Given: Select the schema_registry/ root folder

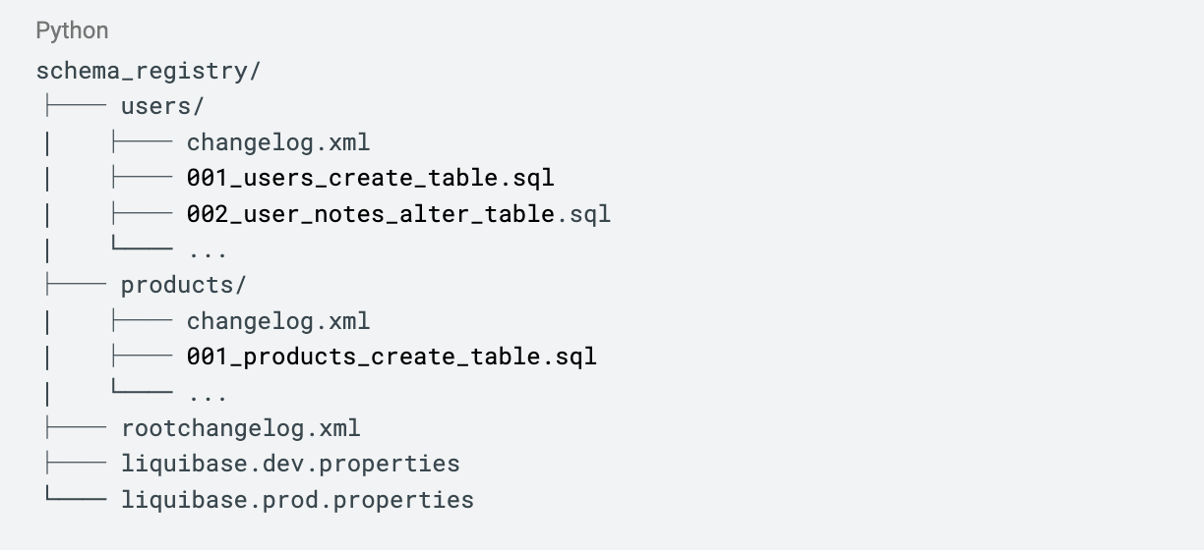Looking at the screenshot, I should tap(148, 71).
